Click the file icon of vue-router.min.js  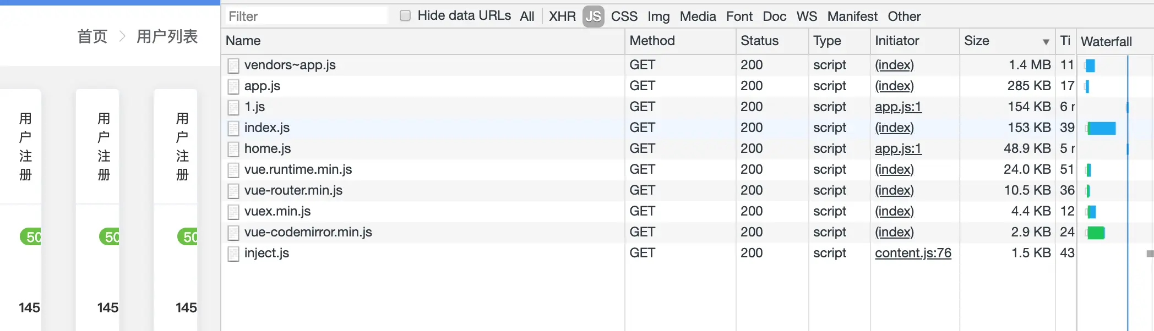(x=233, y=191)
